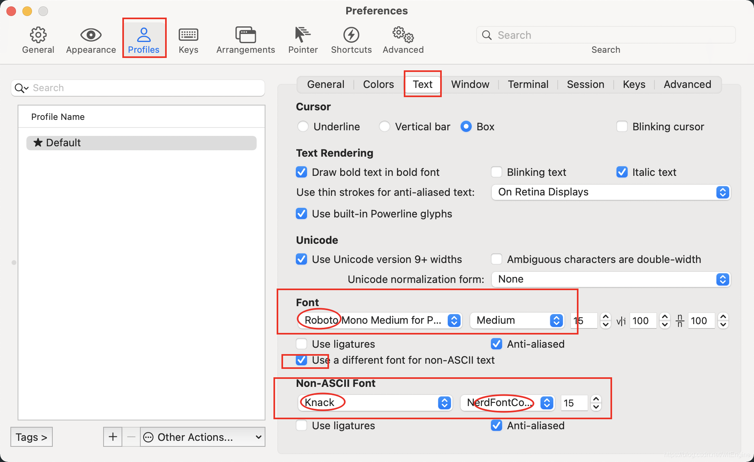The width and height of the screenshot is (754, 462).
Task: Click the profile search magnifier icon
Action: coord(21,88)
